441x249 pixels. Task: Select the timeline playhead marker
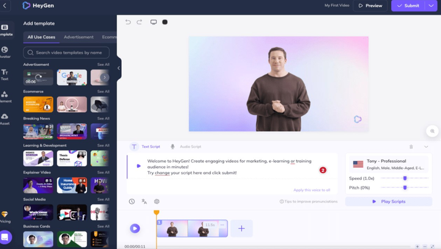pyautogui.click(x=156, y=213)
